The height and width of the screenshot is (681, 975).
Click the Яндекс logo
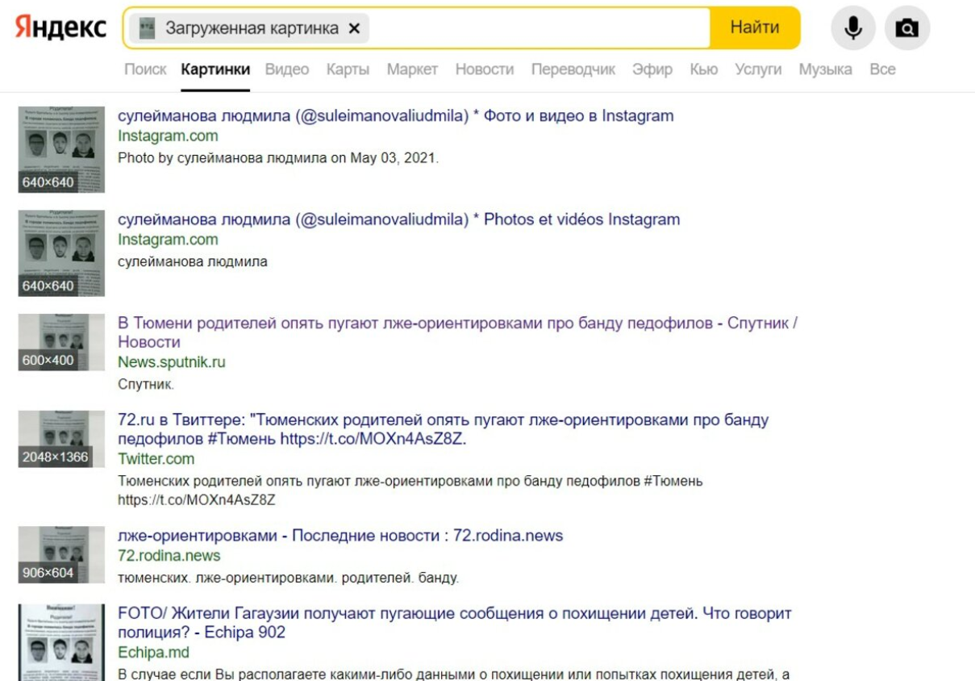(61, 28)
